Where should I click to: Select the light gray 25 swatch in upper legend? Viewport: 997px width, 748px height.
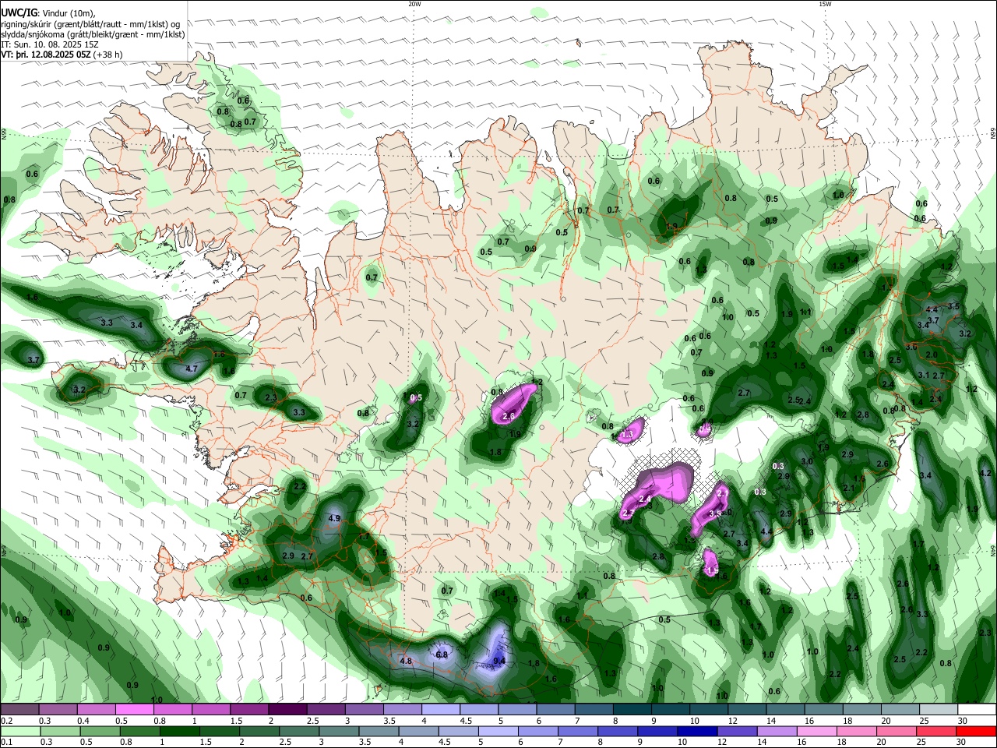tap(939, 710)
